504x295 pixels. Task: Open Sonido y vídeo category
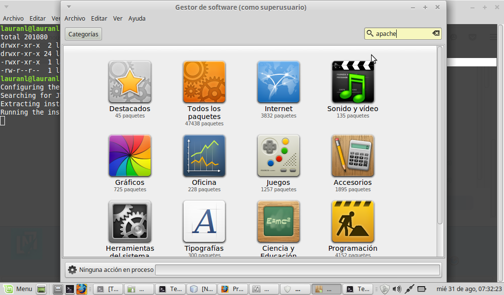point(353,82)
